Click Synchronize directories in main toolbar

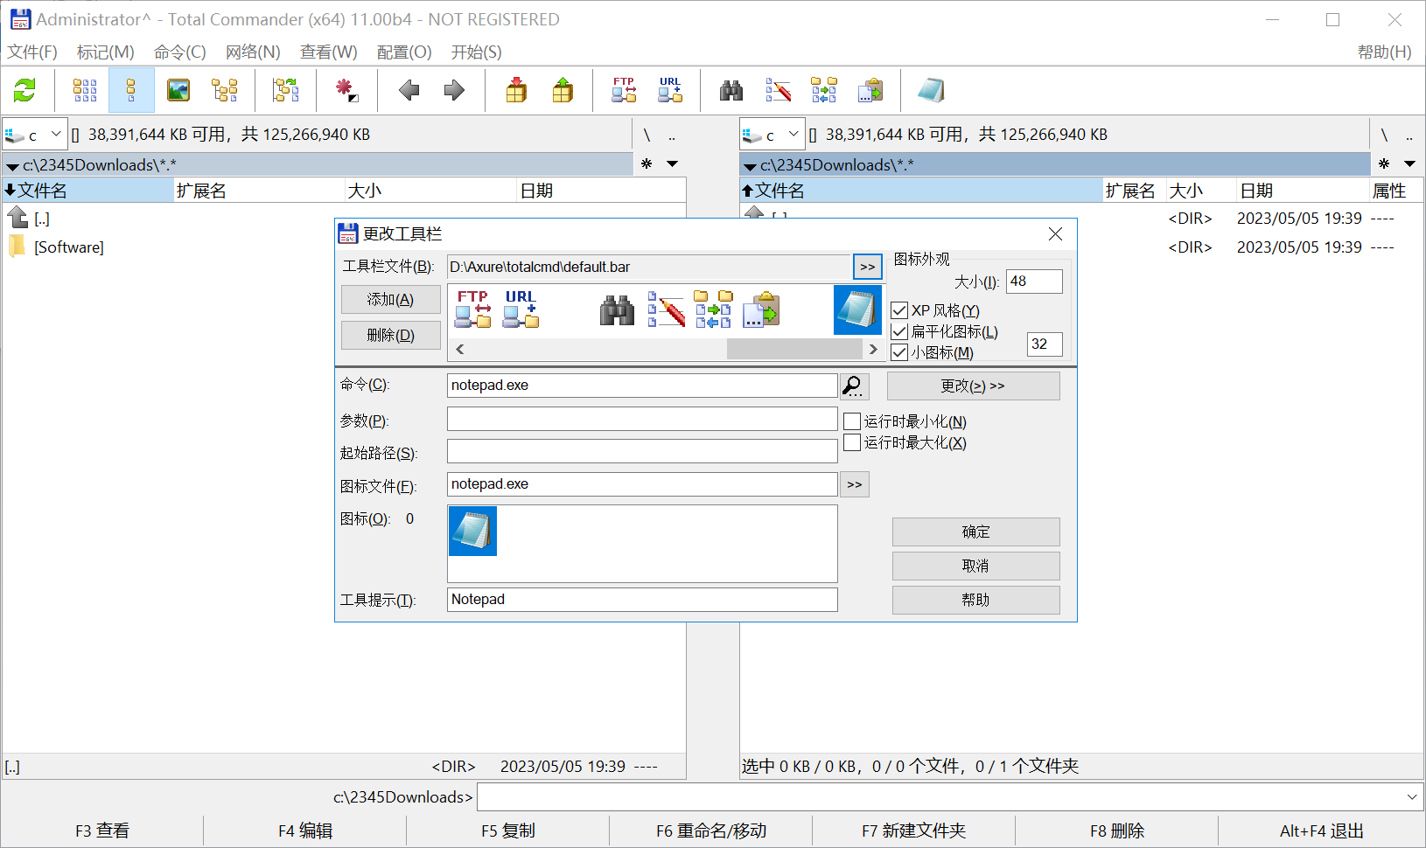824,90
